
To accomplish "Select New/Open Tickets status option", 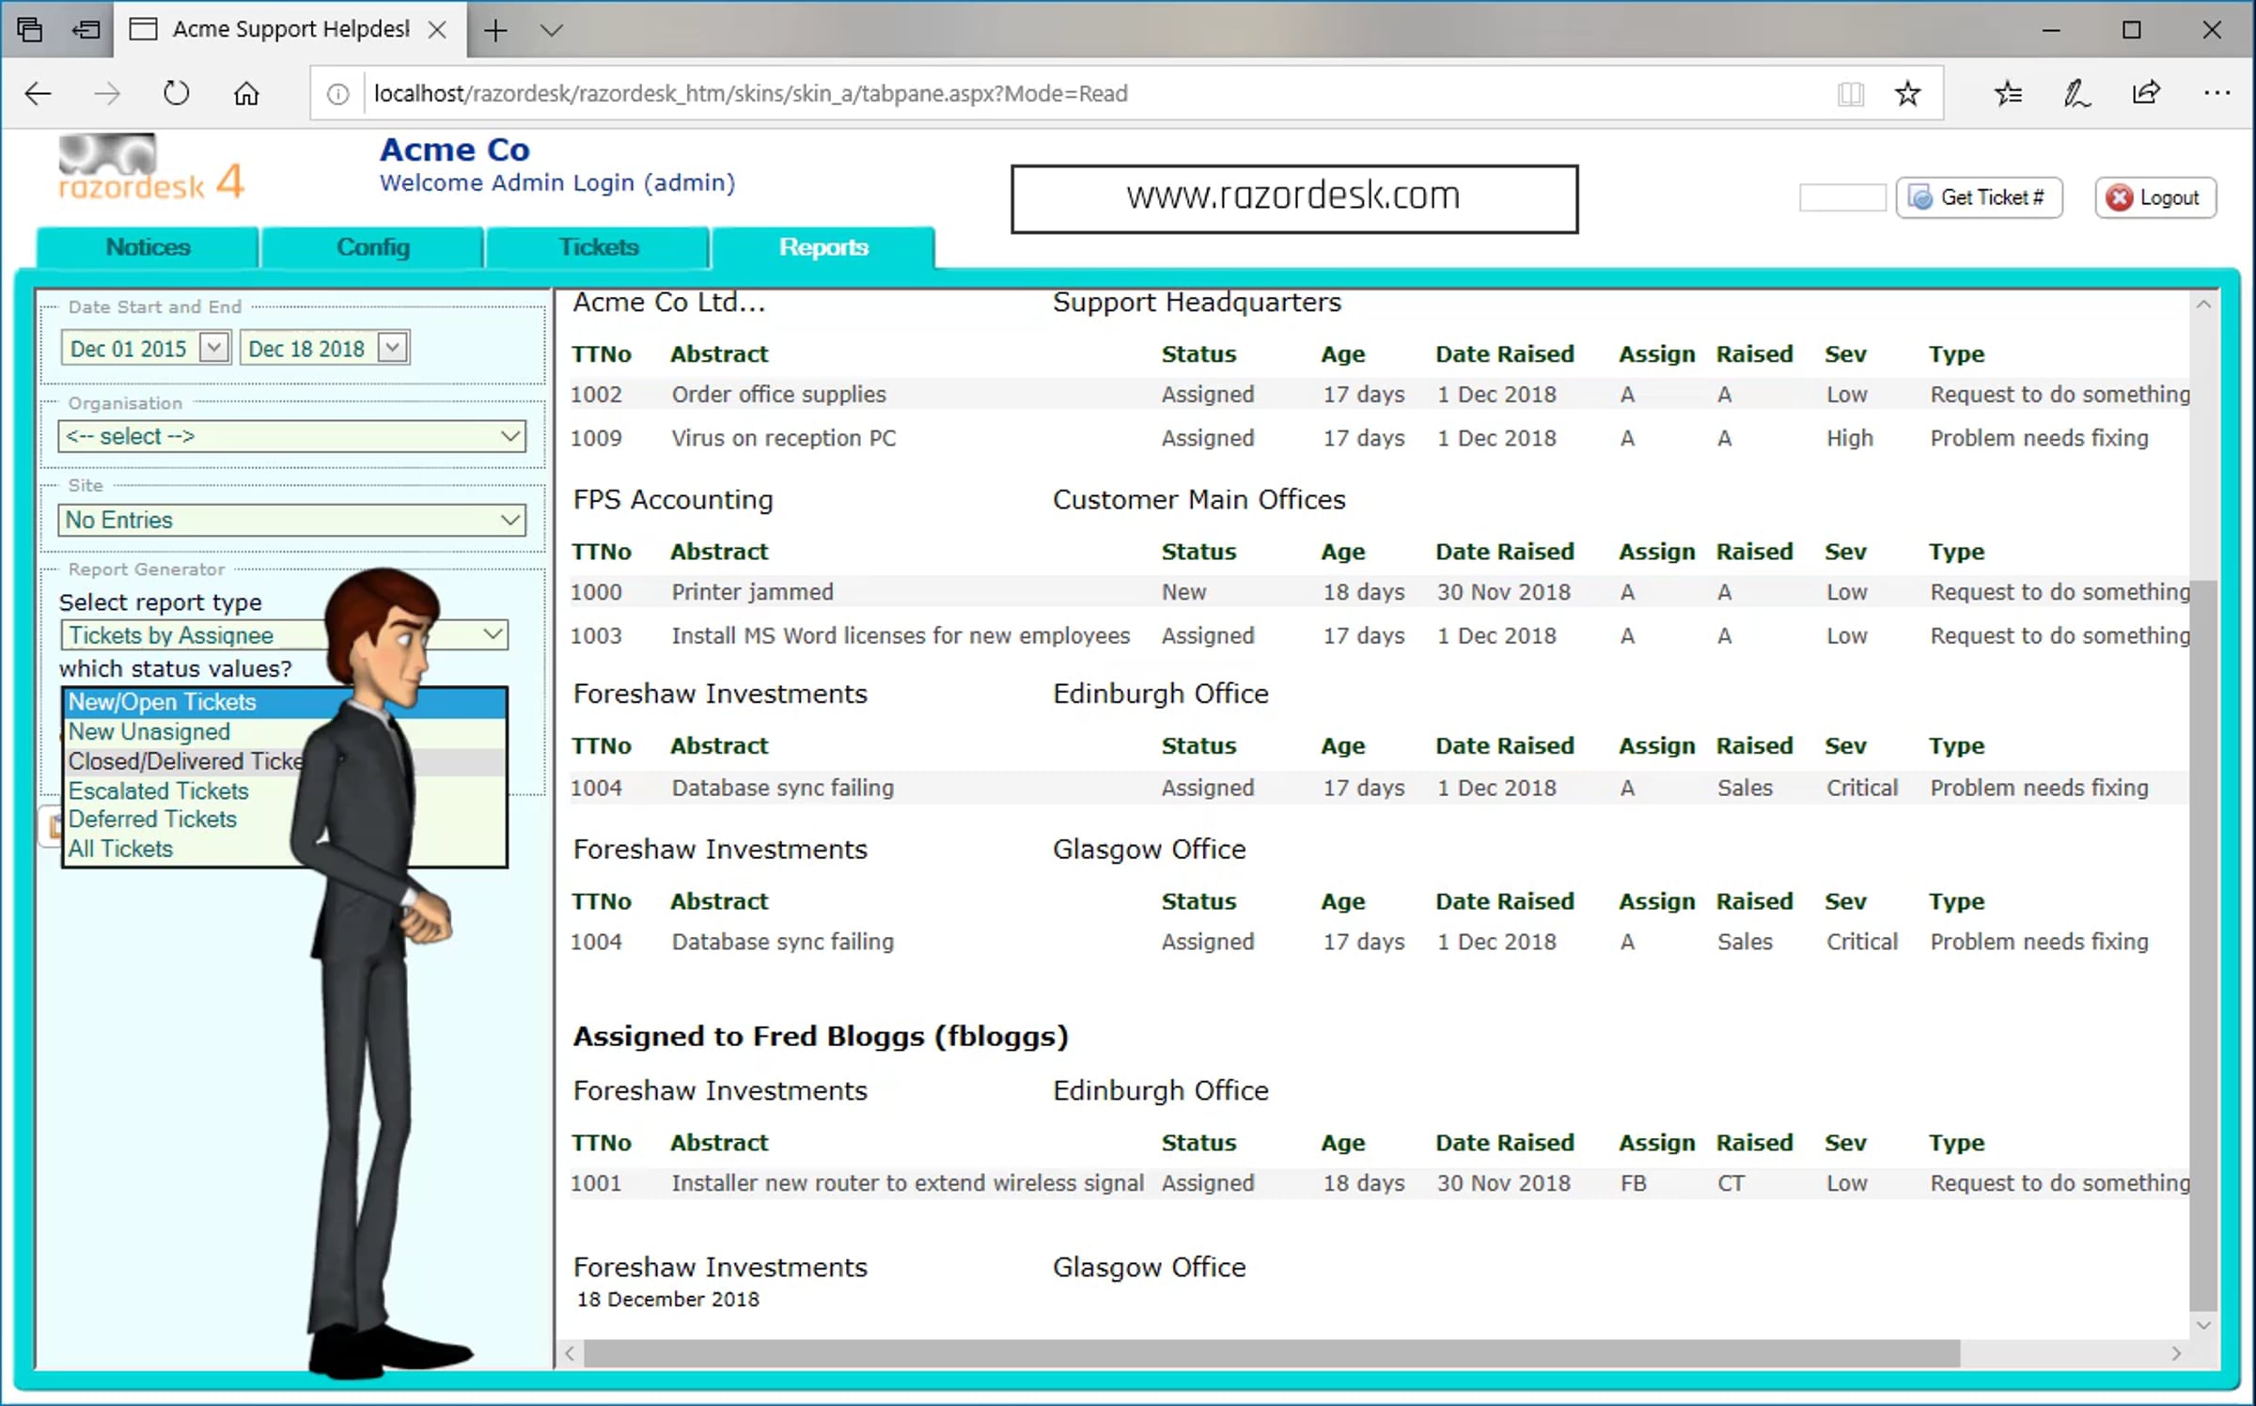I will pos(284,702).
